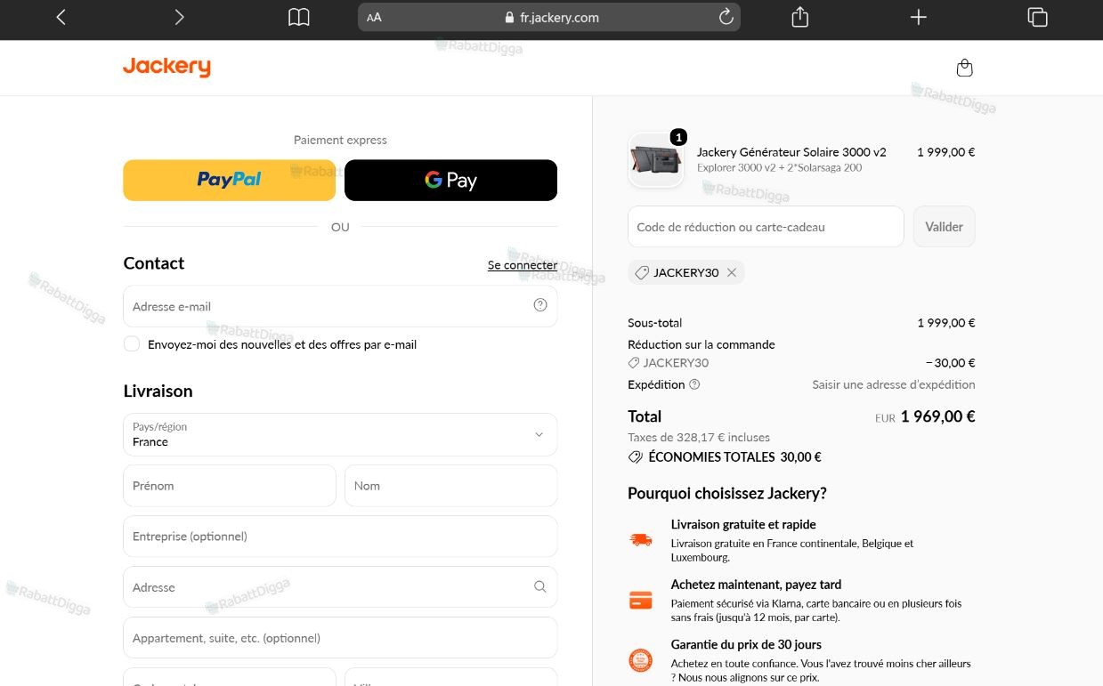
Task: Click the Appartement, suite, etc. field
Action: click(x=340, y=638)
